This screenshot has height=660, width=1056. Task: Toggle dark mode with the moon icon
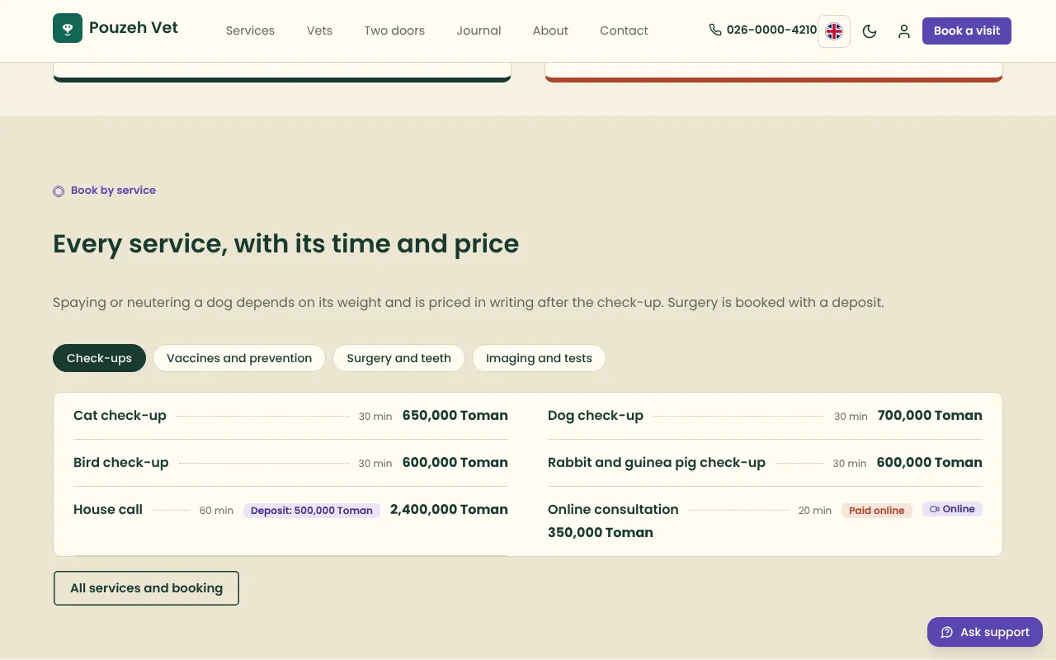pyautogui.click(x=870, y=31)
